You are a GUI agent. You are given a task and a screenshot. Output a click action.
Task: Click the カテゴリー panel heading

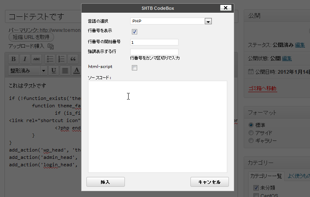[x=260, y=163]
